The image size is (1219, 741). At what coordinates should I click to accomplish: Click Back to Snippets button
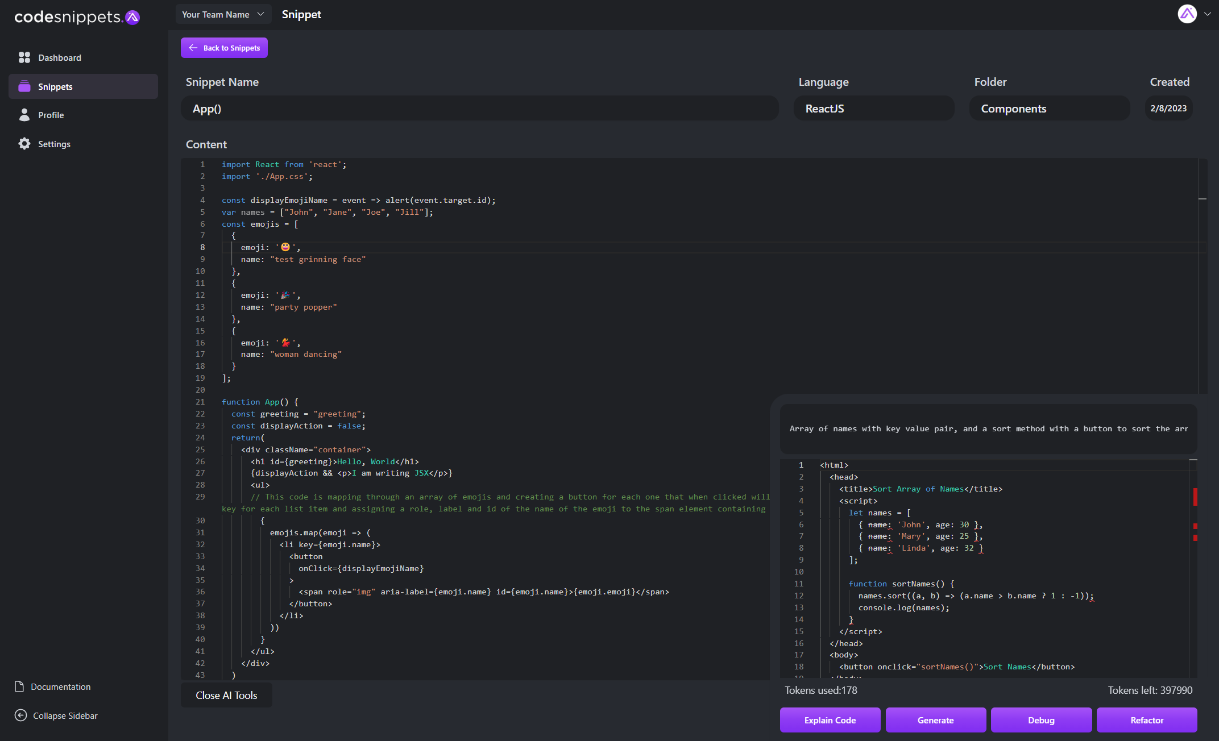tap(224, 48)
